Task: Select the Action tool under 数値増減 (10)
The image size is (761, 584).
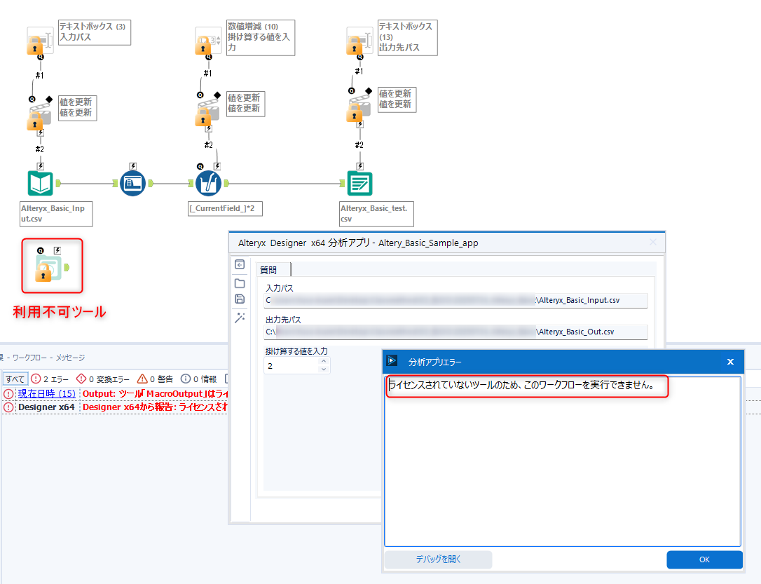Action: [x=207, y=112]
